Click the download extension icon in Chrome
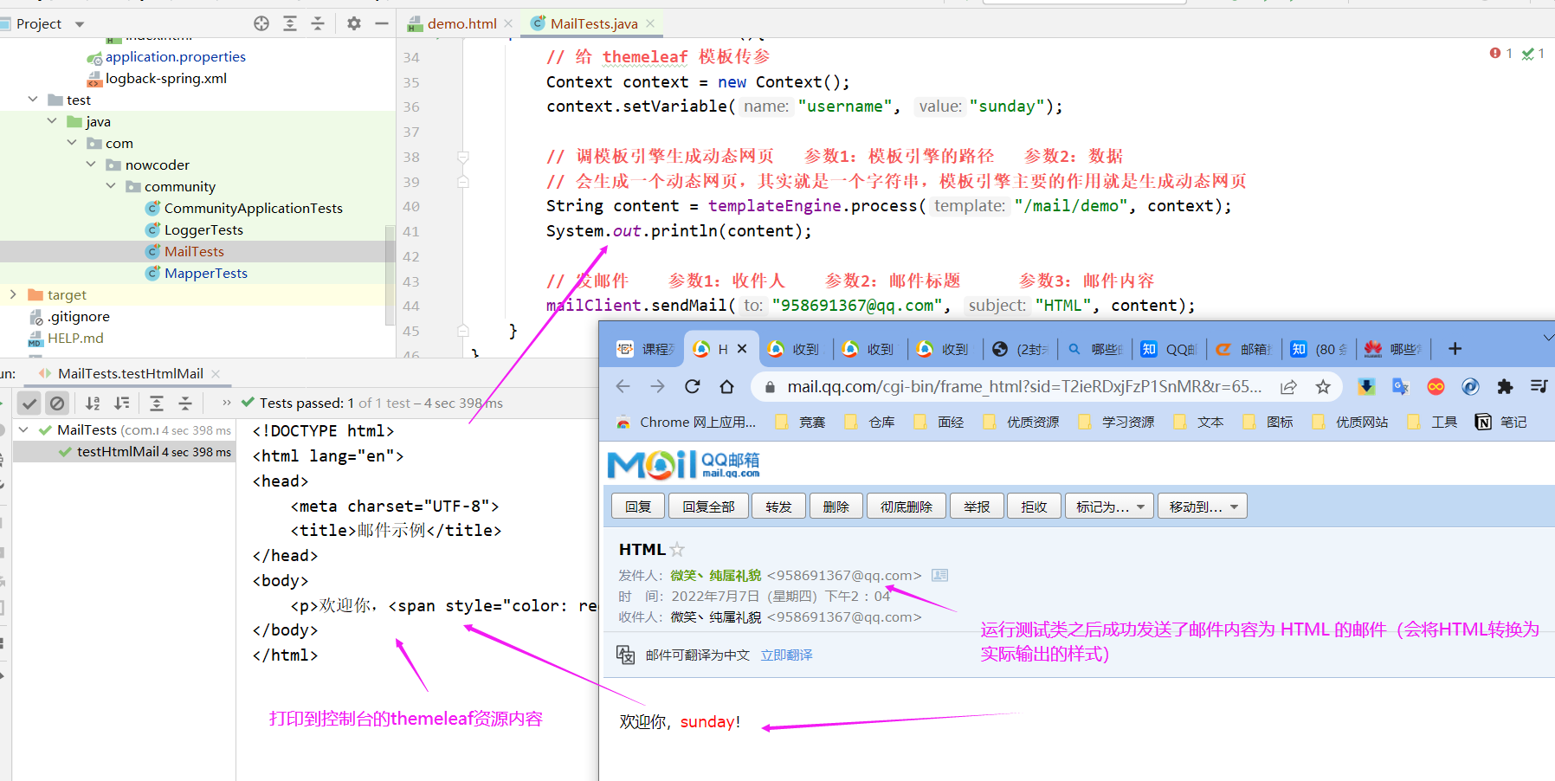The width and height of the screenshot is (1555, 781). pyautogui.click(x=1366, y=387)
